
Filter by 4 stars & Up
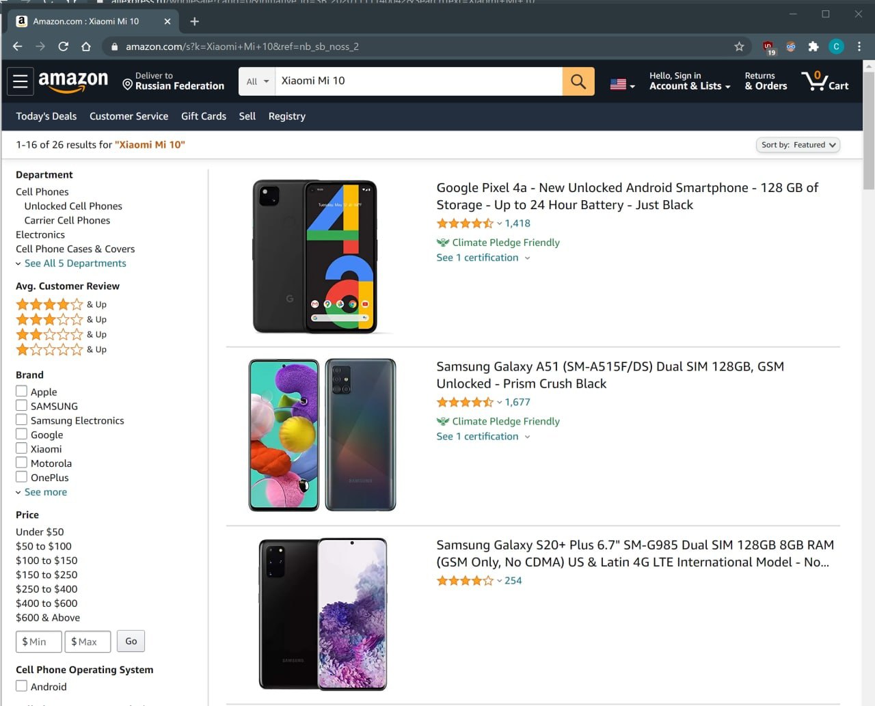click(62, 304)
